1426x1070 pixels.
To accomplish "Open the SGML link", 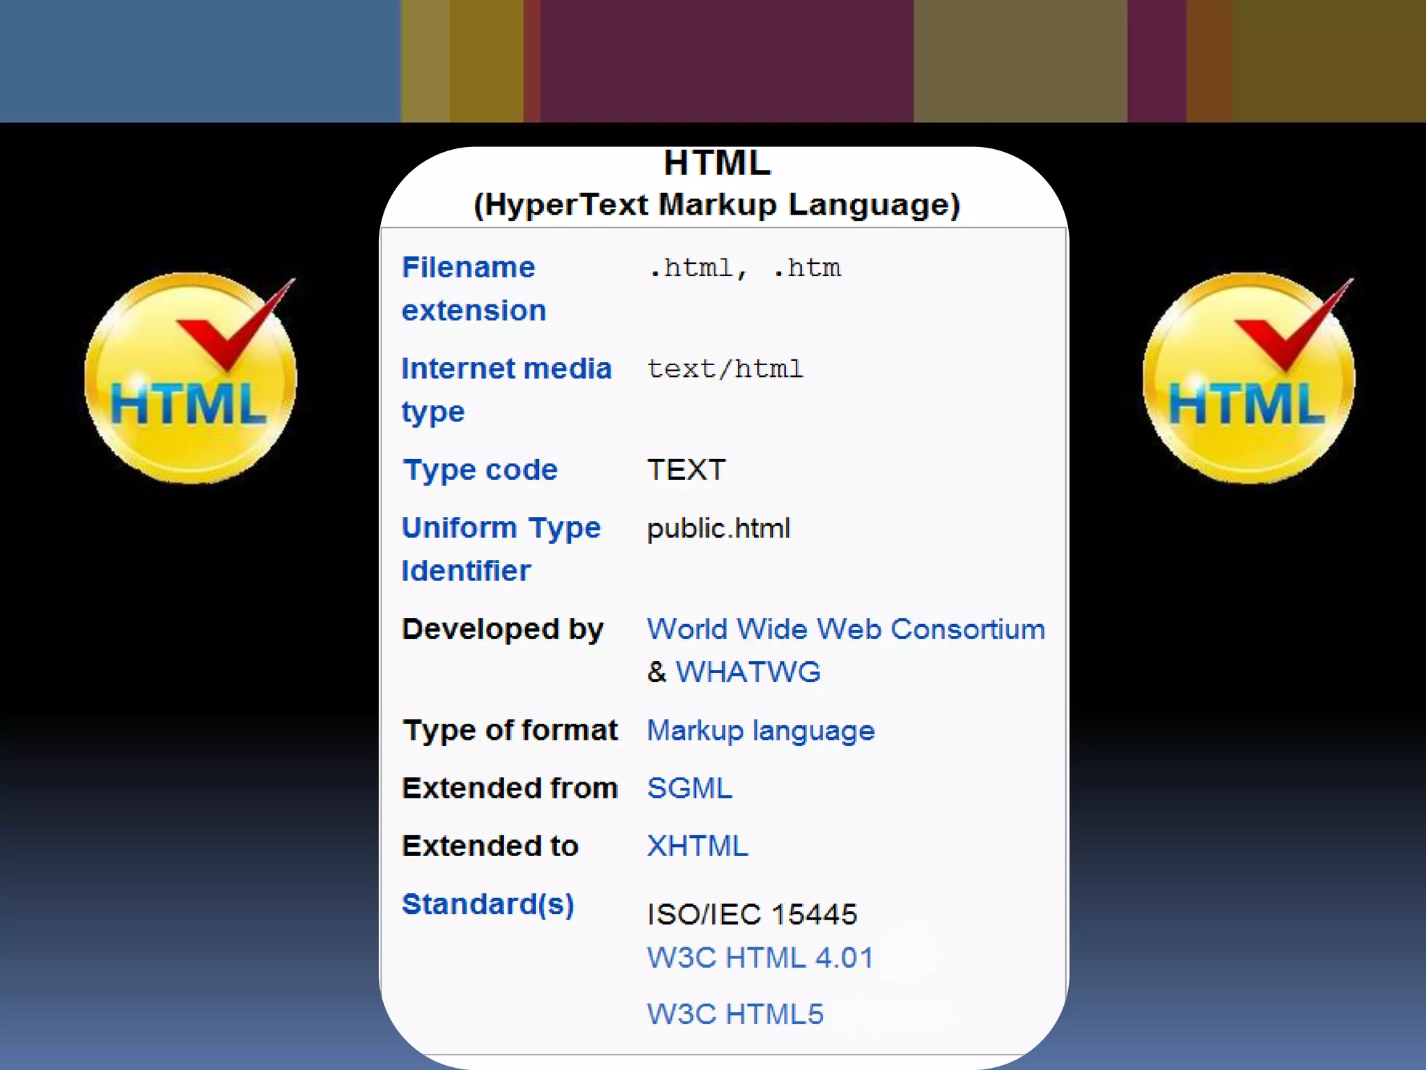I will [690, 789].
